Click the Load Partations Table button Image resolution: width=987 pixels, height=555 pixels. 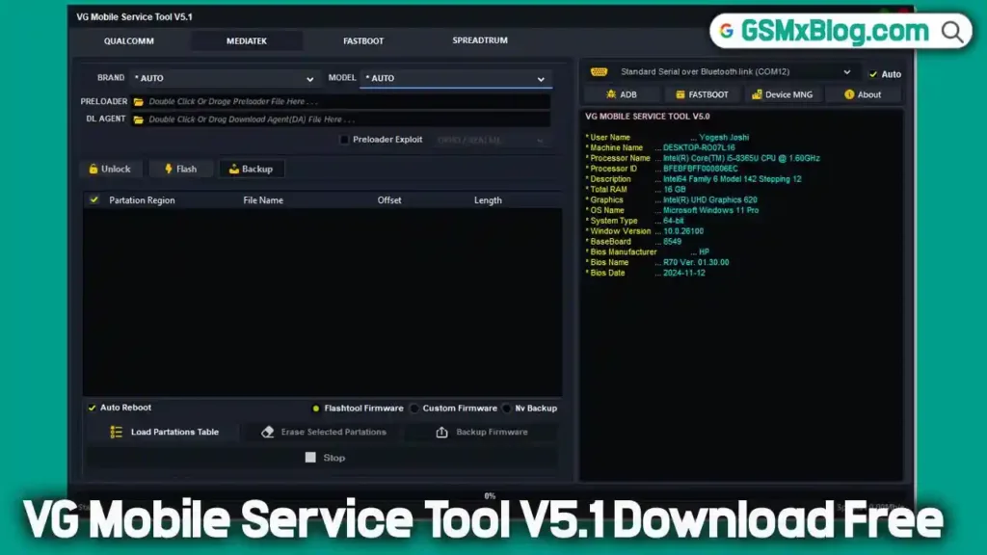(164, 432)
